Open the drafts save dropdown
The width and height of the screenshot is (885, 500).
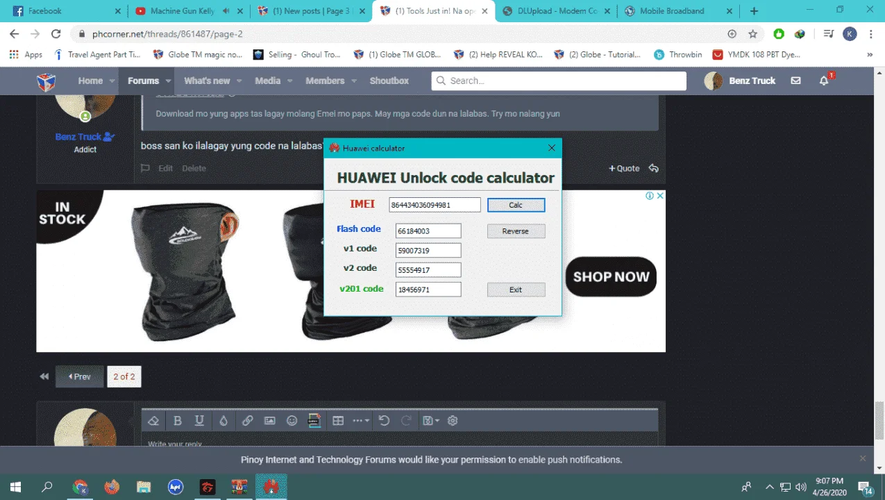click(x=431, y=421)
